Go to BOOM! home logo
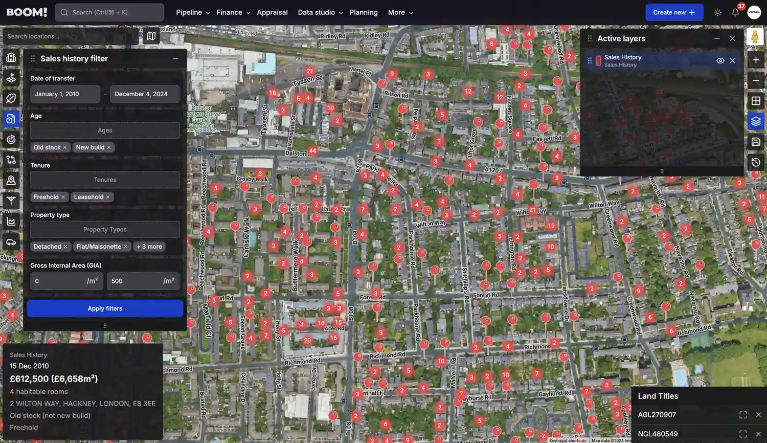Image resolution: width=767 pixels, height=443 pixels. pos(27,12)
